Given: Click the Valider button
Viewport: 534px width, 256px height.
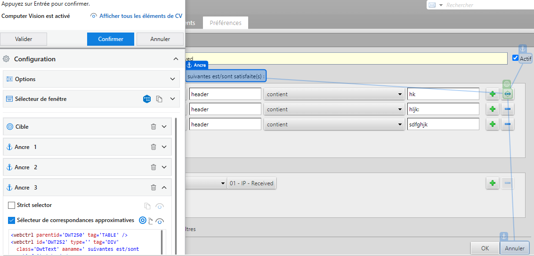Looking at the screenshot, I should pyautogui.click(x=24, y=39).
